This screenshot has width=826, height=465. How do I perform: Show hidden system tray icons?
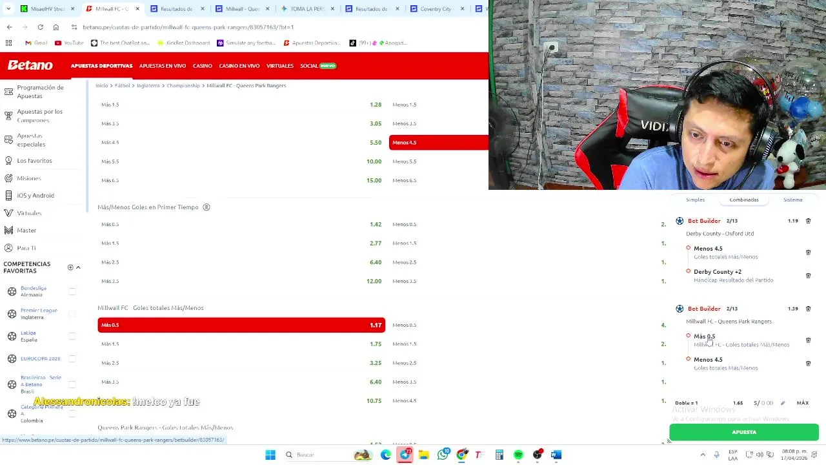click(x=703, y=455)
